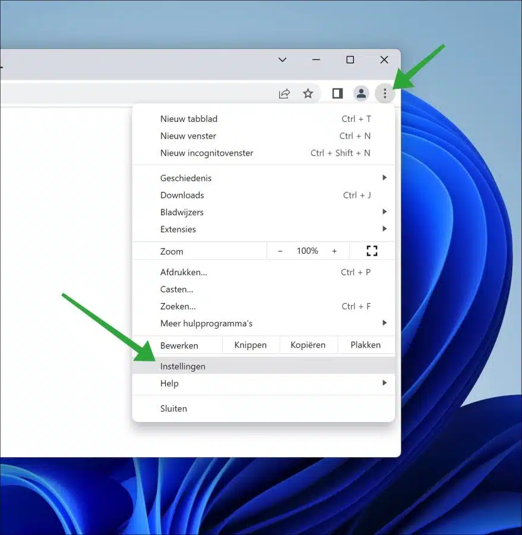This screenshot has width=522, height=535.
Task: Select Nieuw tabblad menu item
Action: click(x=264, y=119)
